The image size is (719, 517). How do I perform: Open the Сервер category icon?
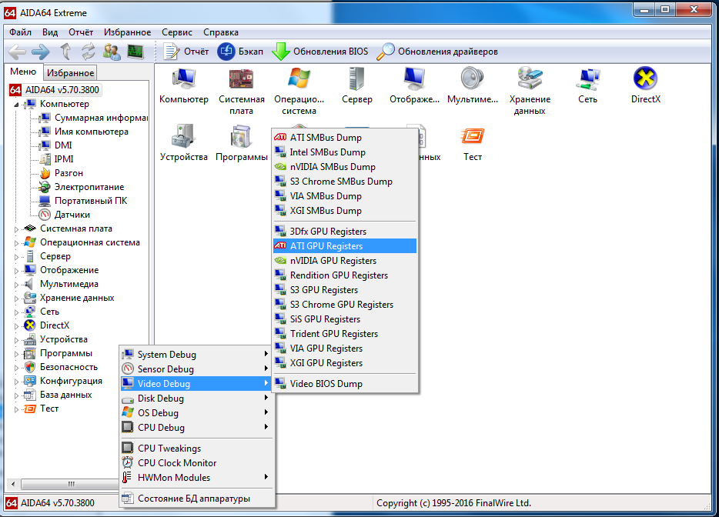pos(356,86)
